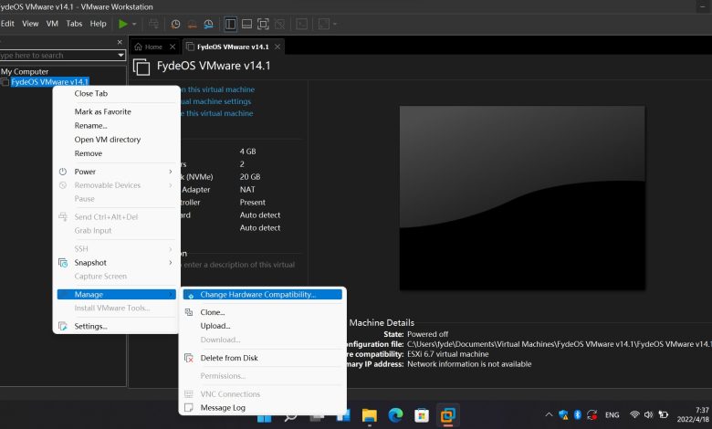The height and width of the screenshot is (429, 712).
Task: Close the library panel with its X
Action: coord(120,42)
